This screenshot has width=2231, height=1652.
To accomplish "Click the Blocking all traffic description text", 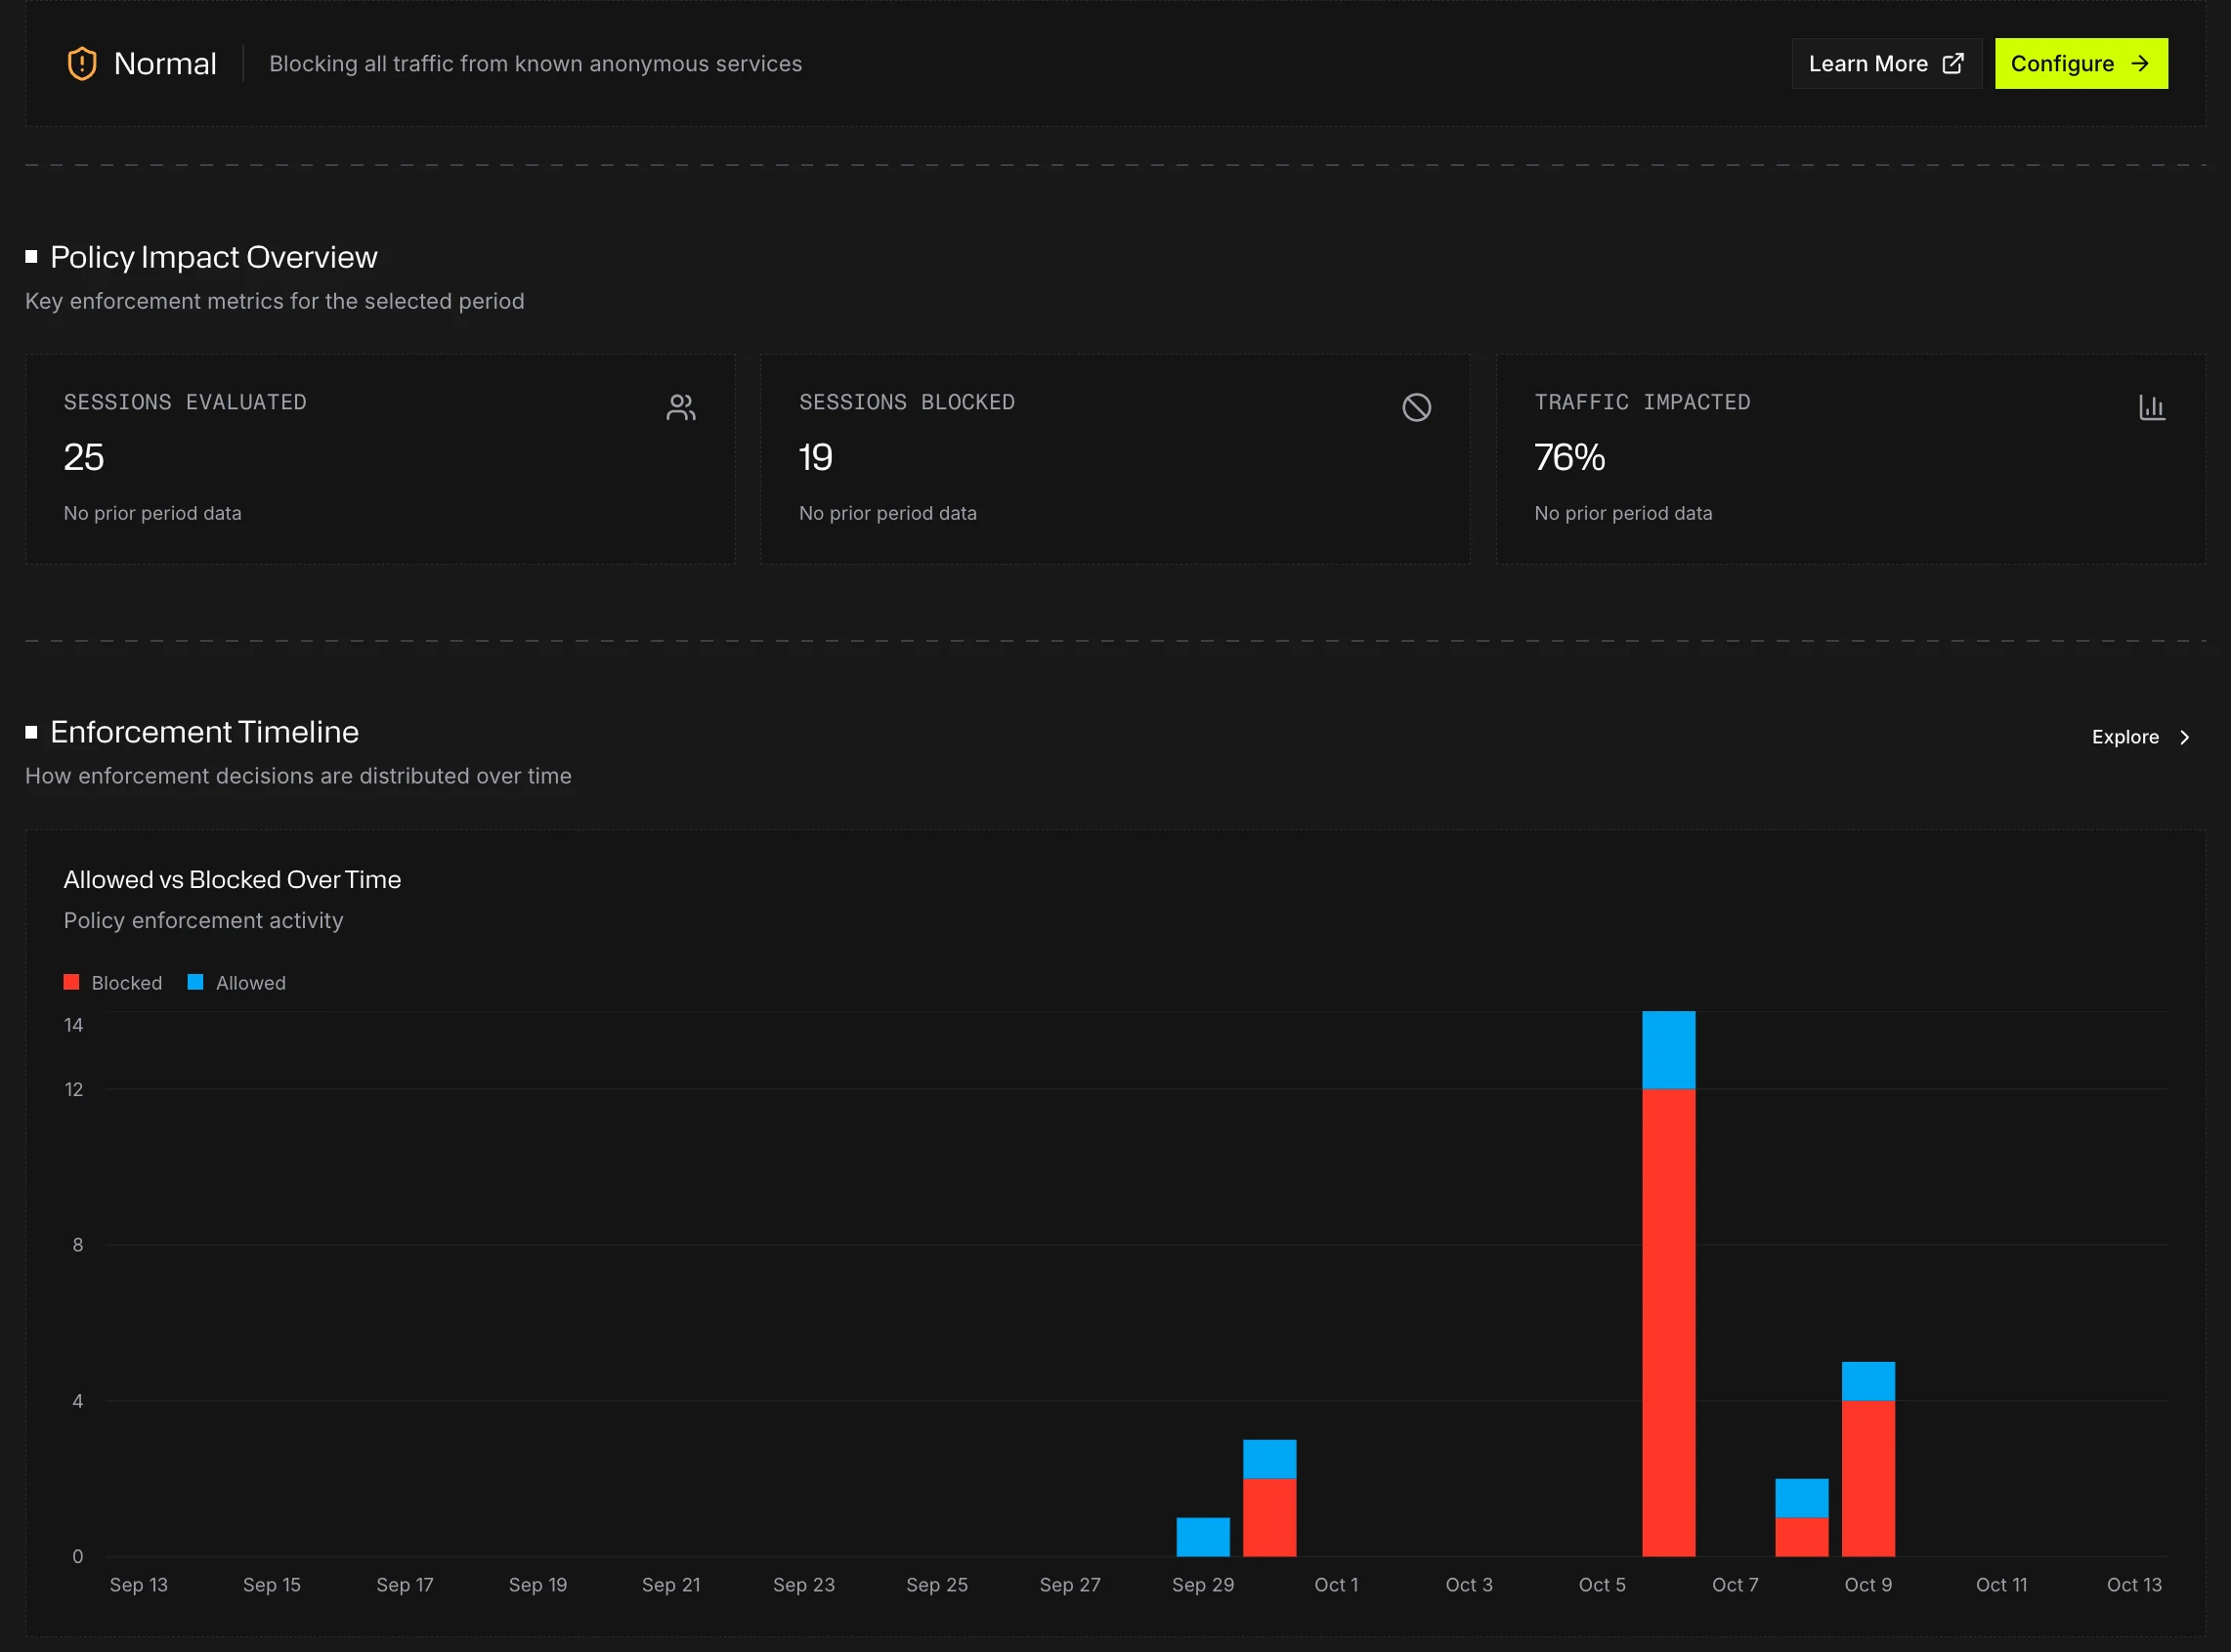I will pyautogui.click(x=535, y=64).
